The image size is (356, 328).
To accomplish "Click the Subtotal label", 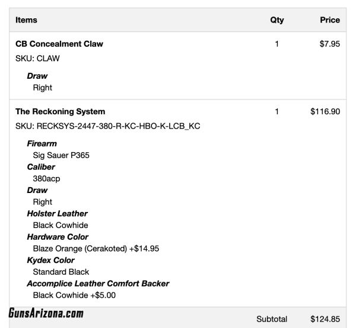I will 272,319.
